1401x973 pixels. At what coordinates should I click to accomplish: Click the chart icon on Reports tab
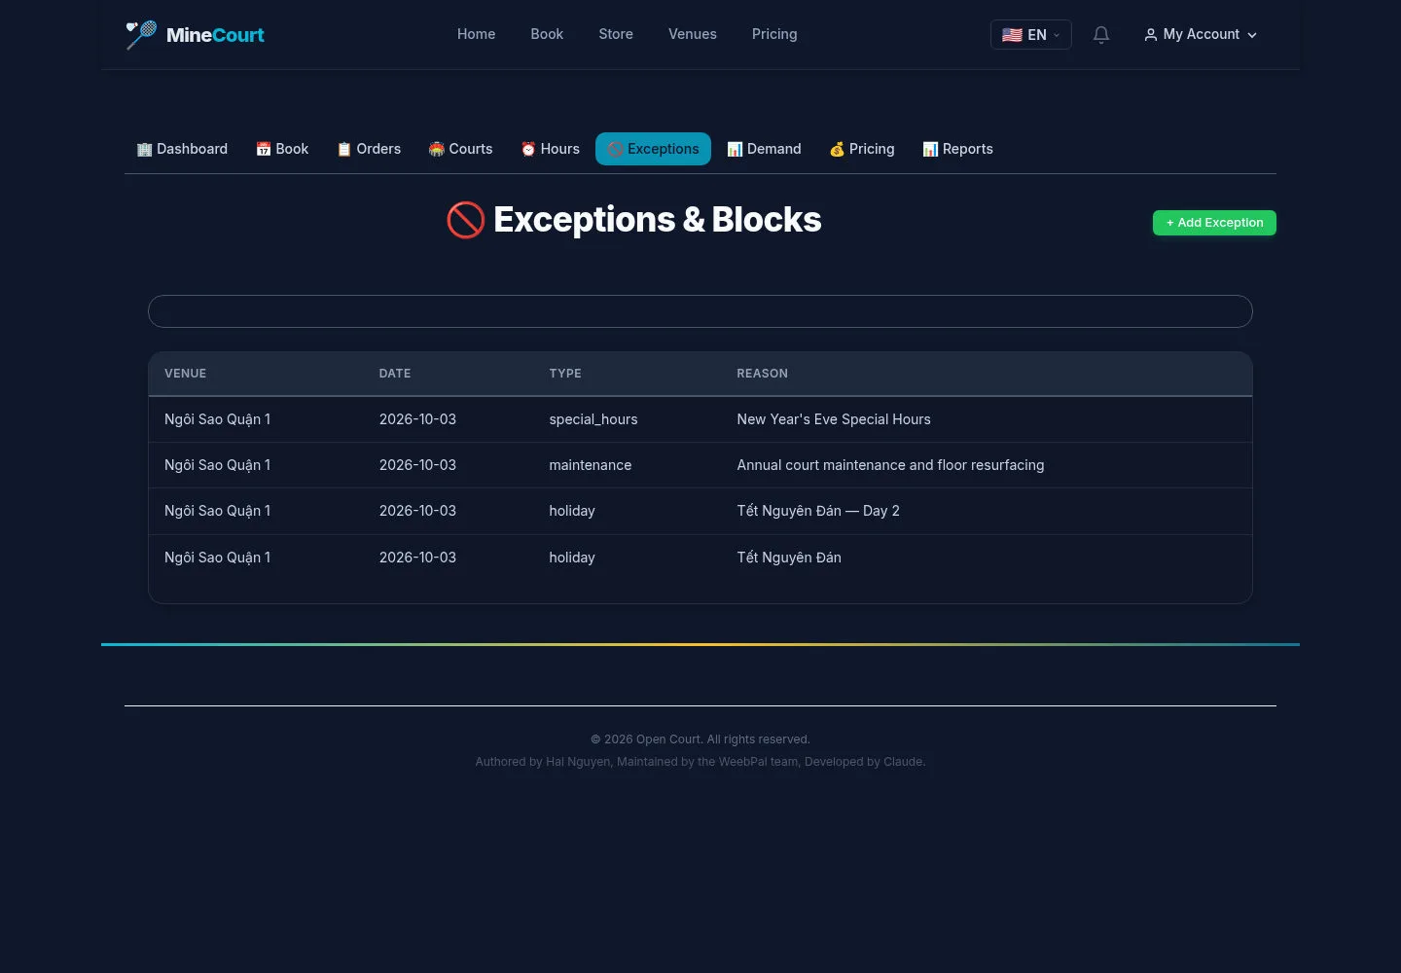tap(931, 149)
